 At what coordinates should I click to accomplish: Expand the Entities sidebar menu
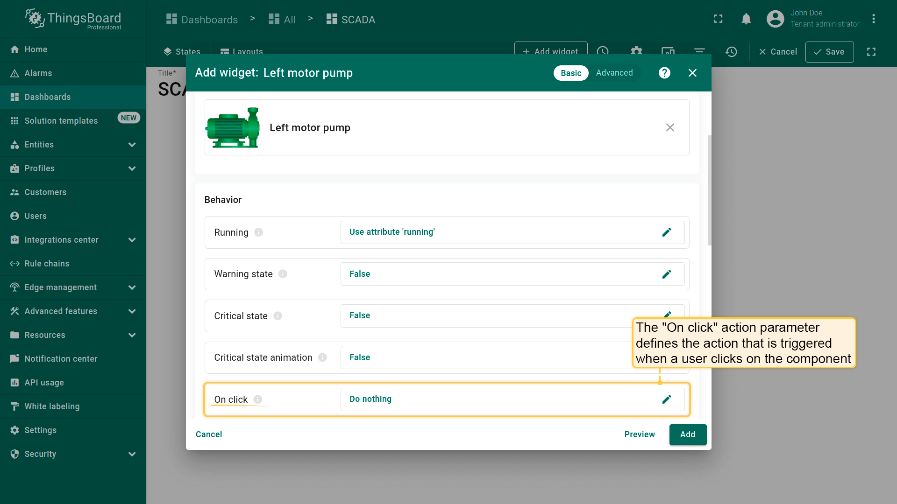132,145
